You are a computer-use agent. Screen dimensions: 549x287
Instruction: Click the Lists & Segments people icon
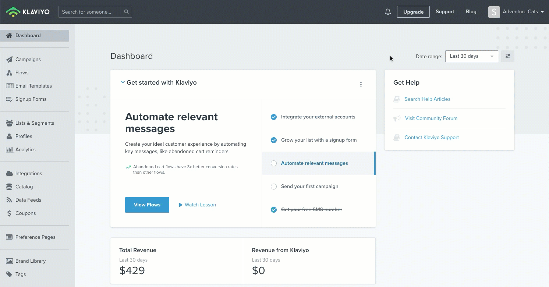[9, 123]
